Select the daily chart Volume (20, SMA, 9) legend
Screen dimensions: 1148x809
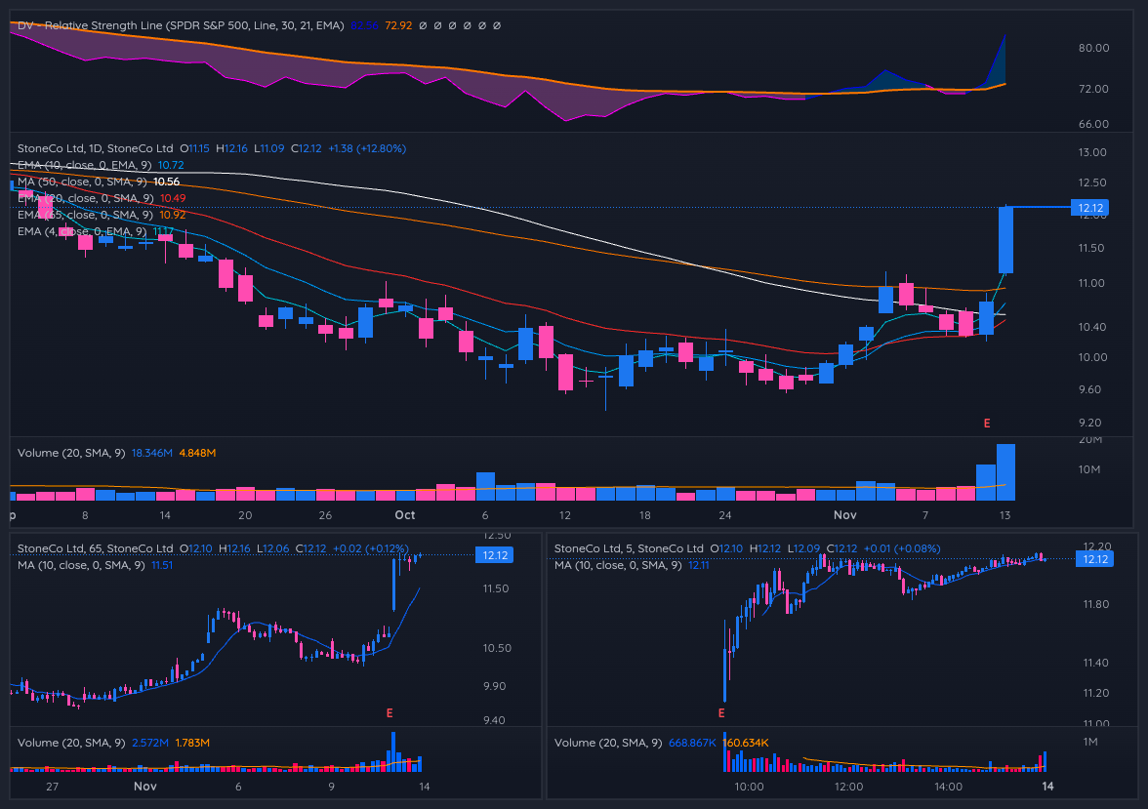click(71, 453)
